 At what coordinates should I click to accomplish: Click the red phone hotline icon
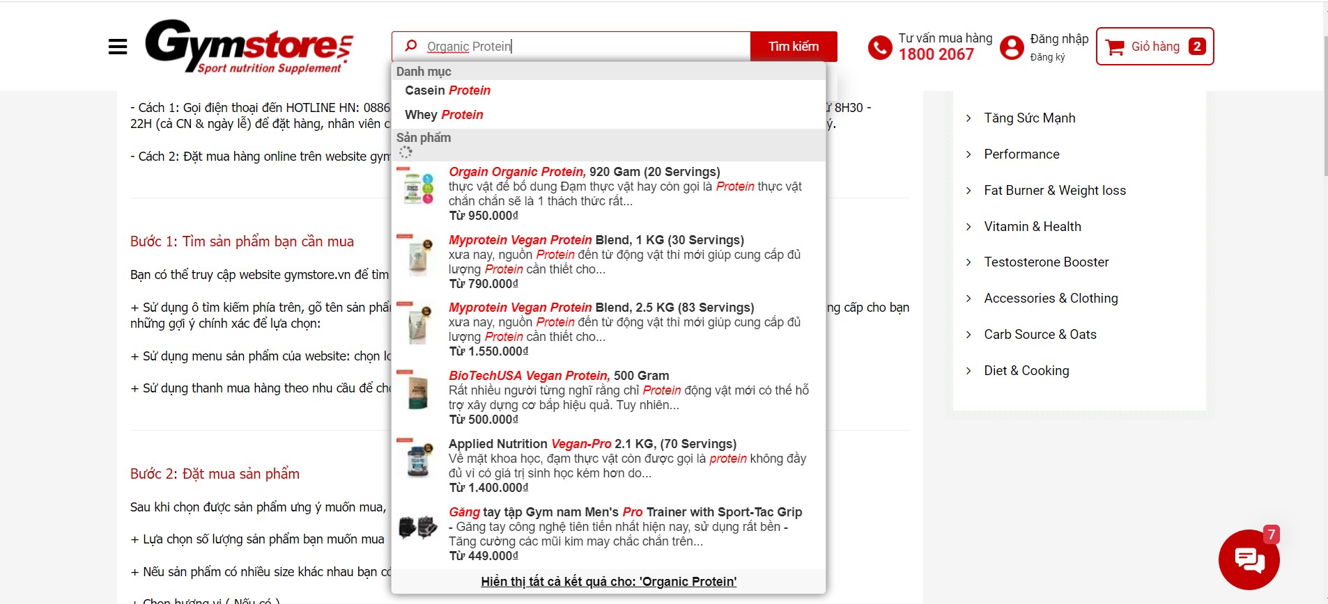point(880,47)
